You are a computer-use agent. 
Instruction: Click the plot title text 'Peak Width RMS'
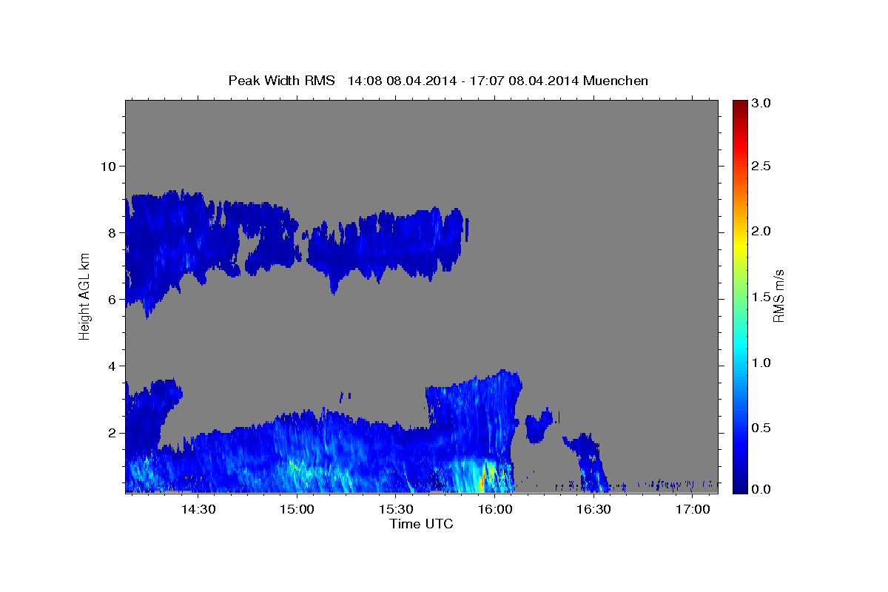coord(281,81)
